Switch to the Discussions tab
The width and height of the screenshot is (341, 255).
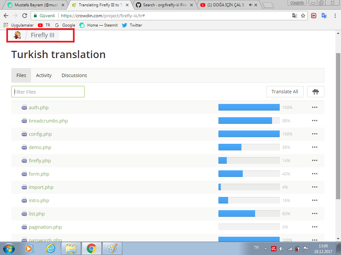pos(74,75)
